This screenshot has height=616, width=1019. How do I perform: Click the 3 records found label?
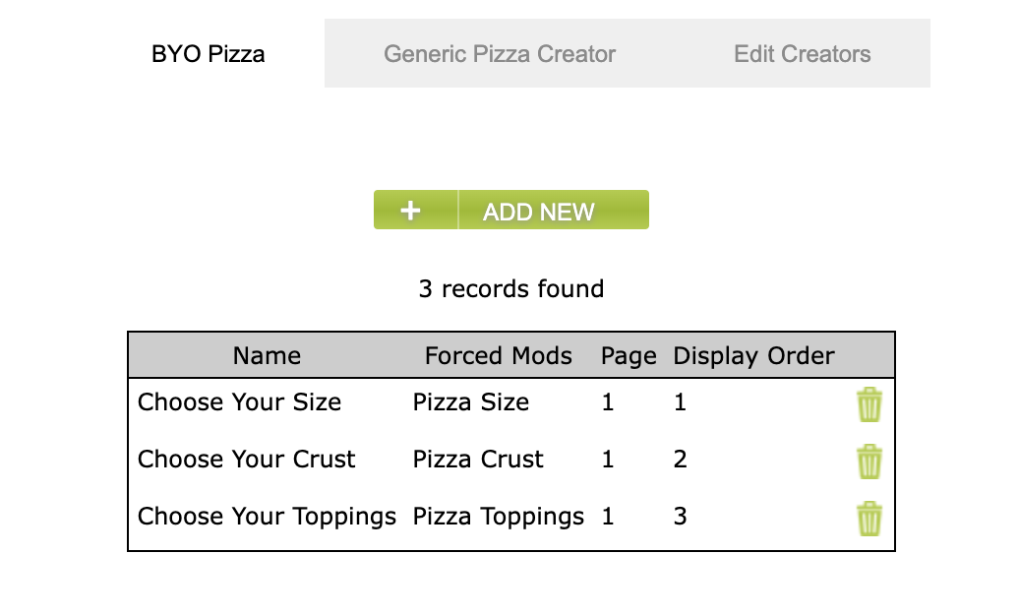(510, 288)
